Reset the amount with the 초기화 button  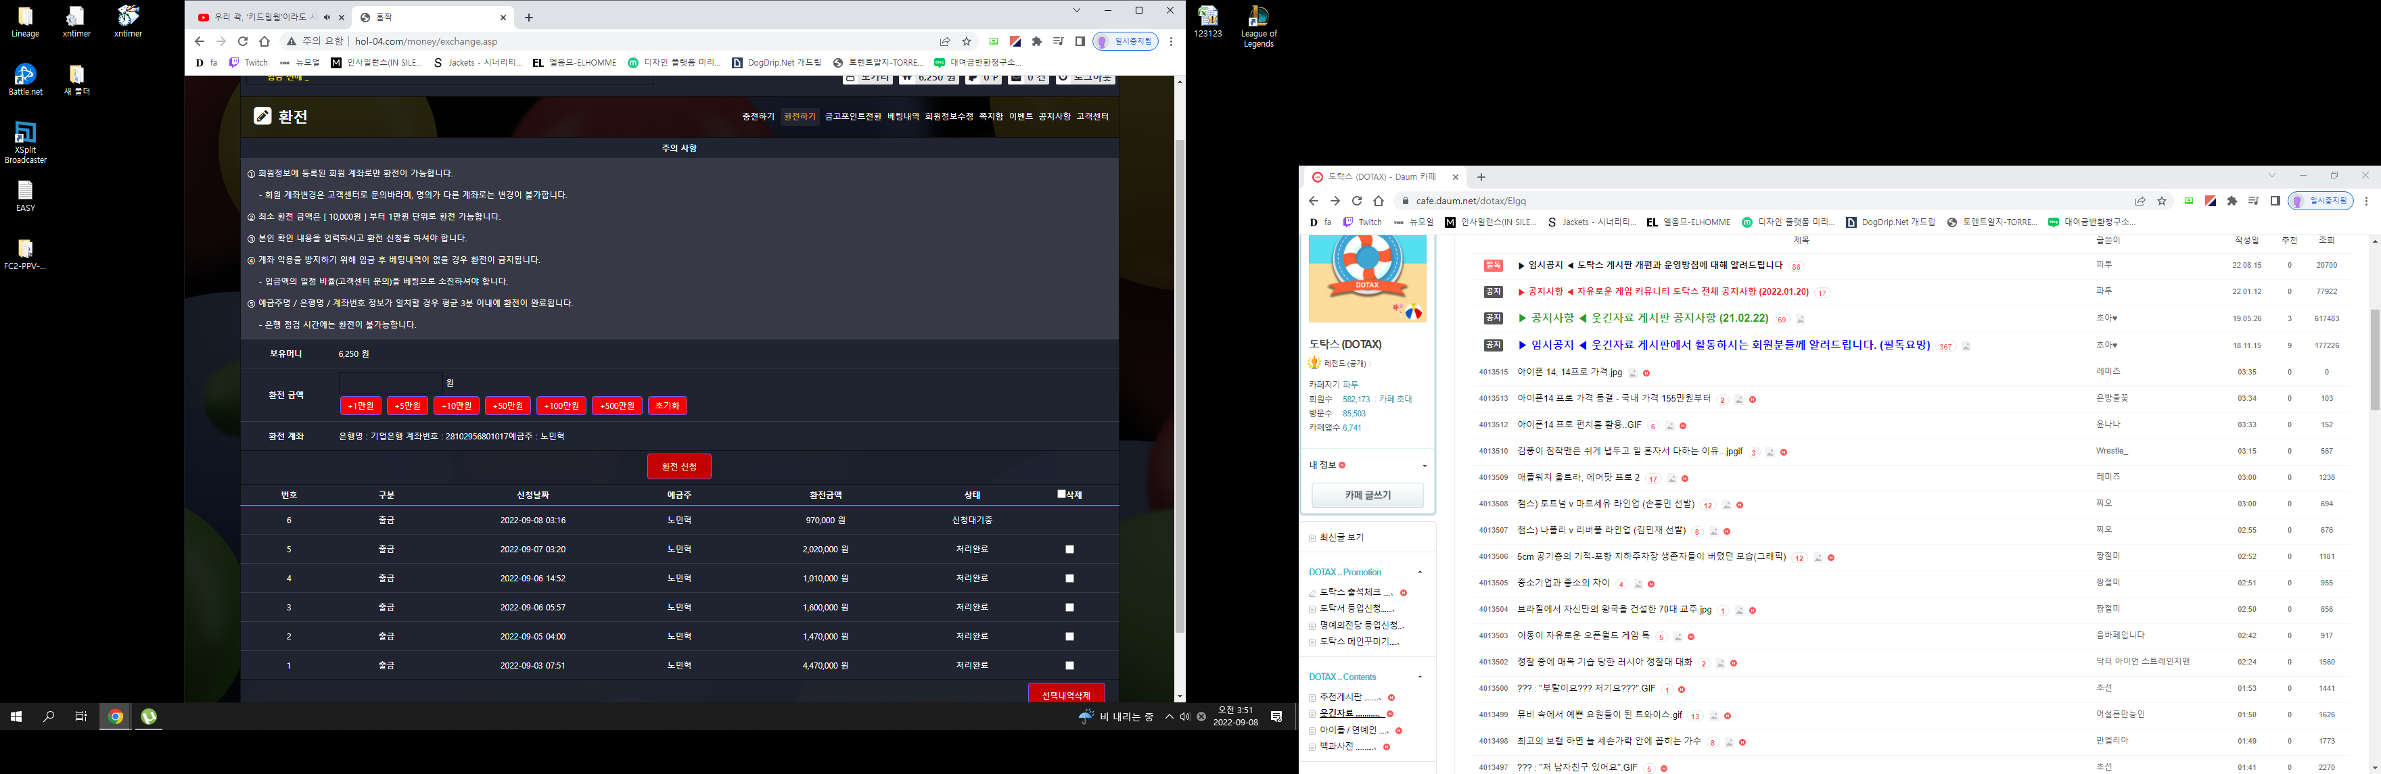tap(668, 406)
